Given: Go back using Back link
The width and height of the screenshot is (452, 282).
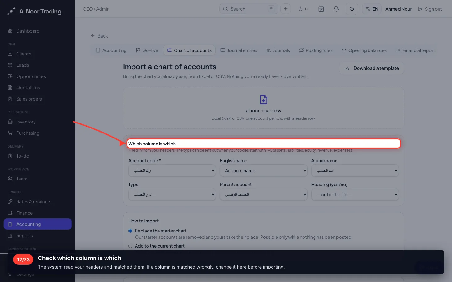Looking at the screenshot, I should point(99,36).
